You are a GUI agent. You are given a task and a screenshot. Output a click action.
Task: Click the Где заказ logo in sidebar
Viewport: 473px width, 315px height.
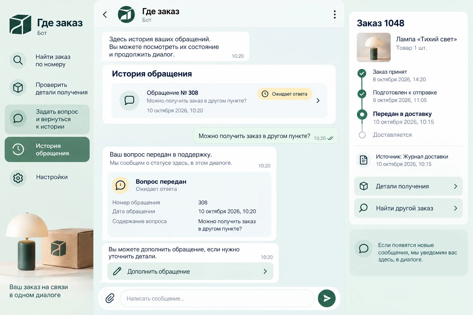(20, 24)
